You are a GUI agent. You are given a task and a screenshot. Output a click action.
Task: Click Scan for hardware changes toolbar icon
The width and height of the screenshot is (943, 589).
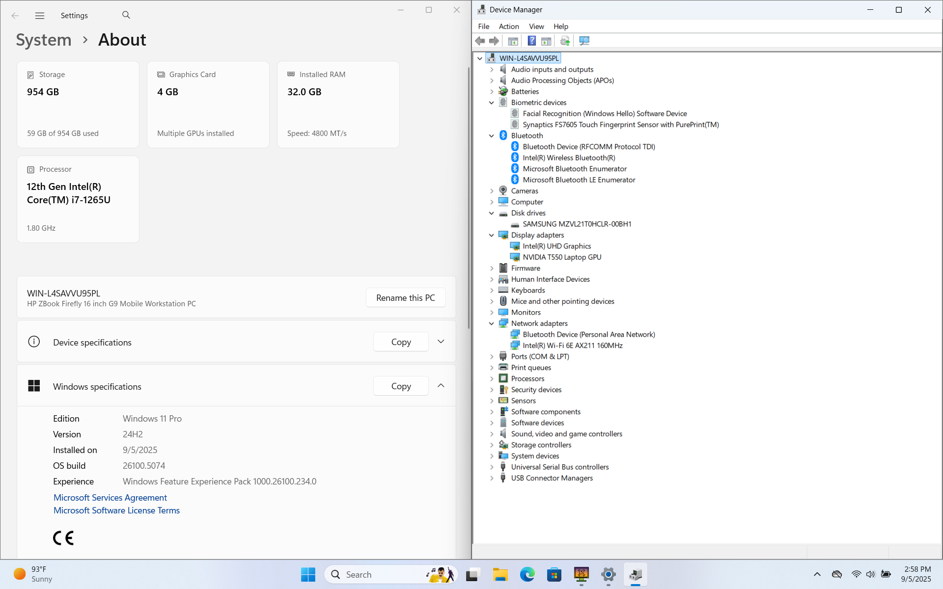[x=584, y=41]
